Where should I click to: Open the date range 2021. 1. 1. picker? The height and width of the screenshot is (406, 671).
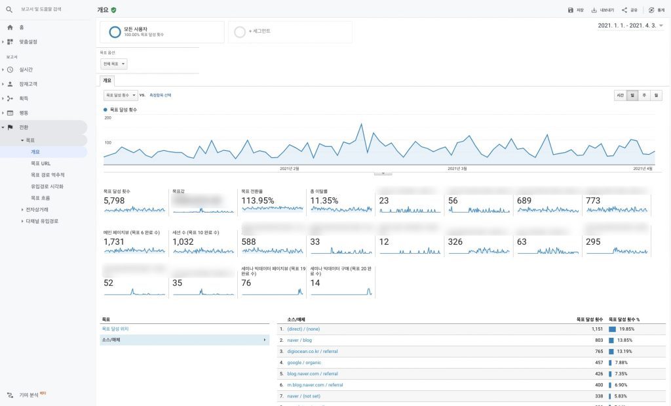pos(630,26)
